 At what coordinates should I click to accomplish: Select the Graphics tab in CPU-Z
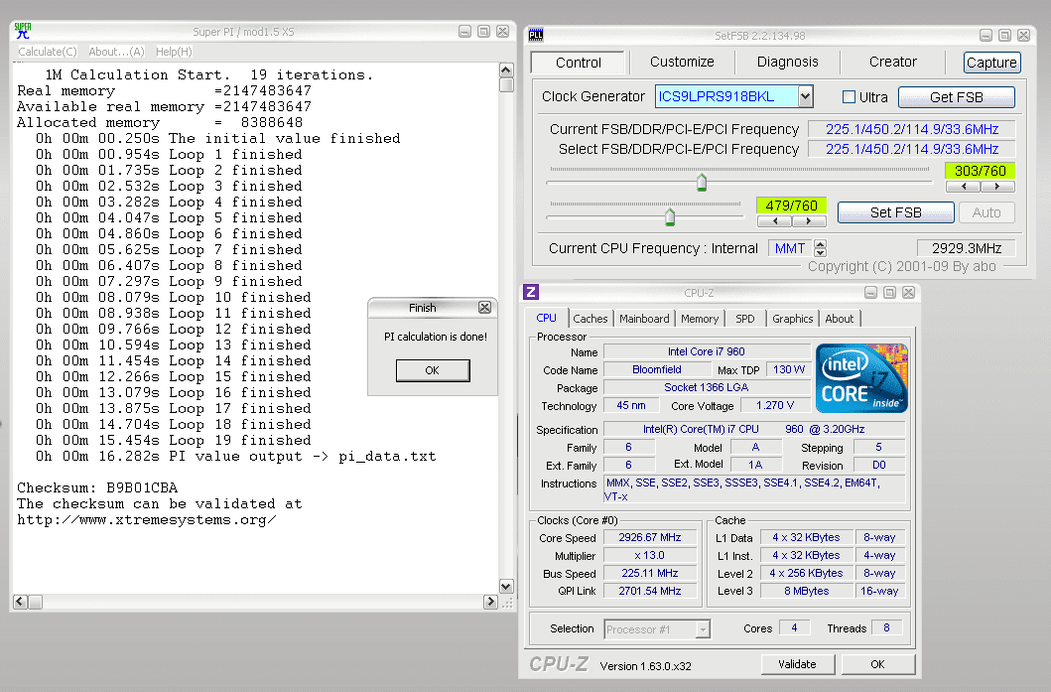pos(792,319)
